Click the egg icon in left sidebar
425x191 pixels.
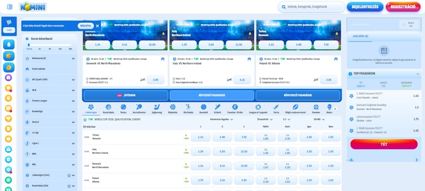(x=9, y=45)
